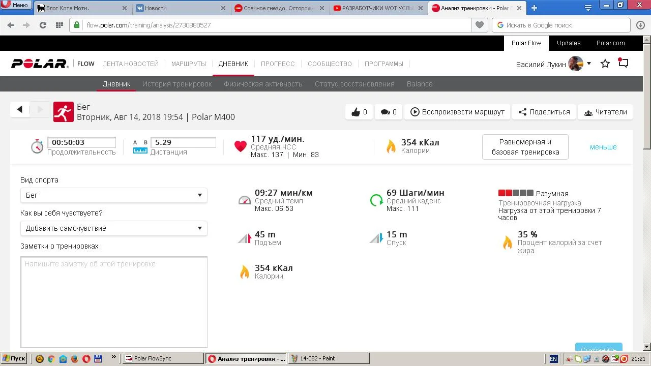
Task: Click Воспроизвести маршрут button
Action: tap(457, 112)
